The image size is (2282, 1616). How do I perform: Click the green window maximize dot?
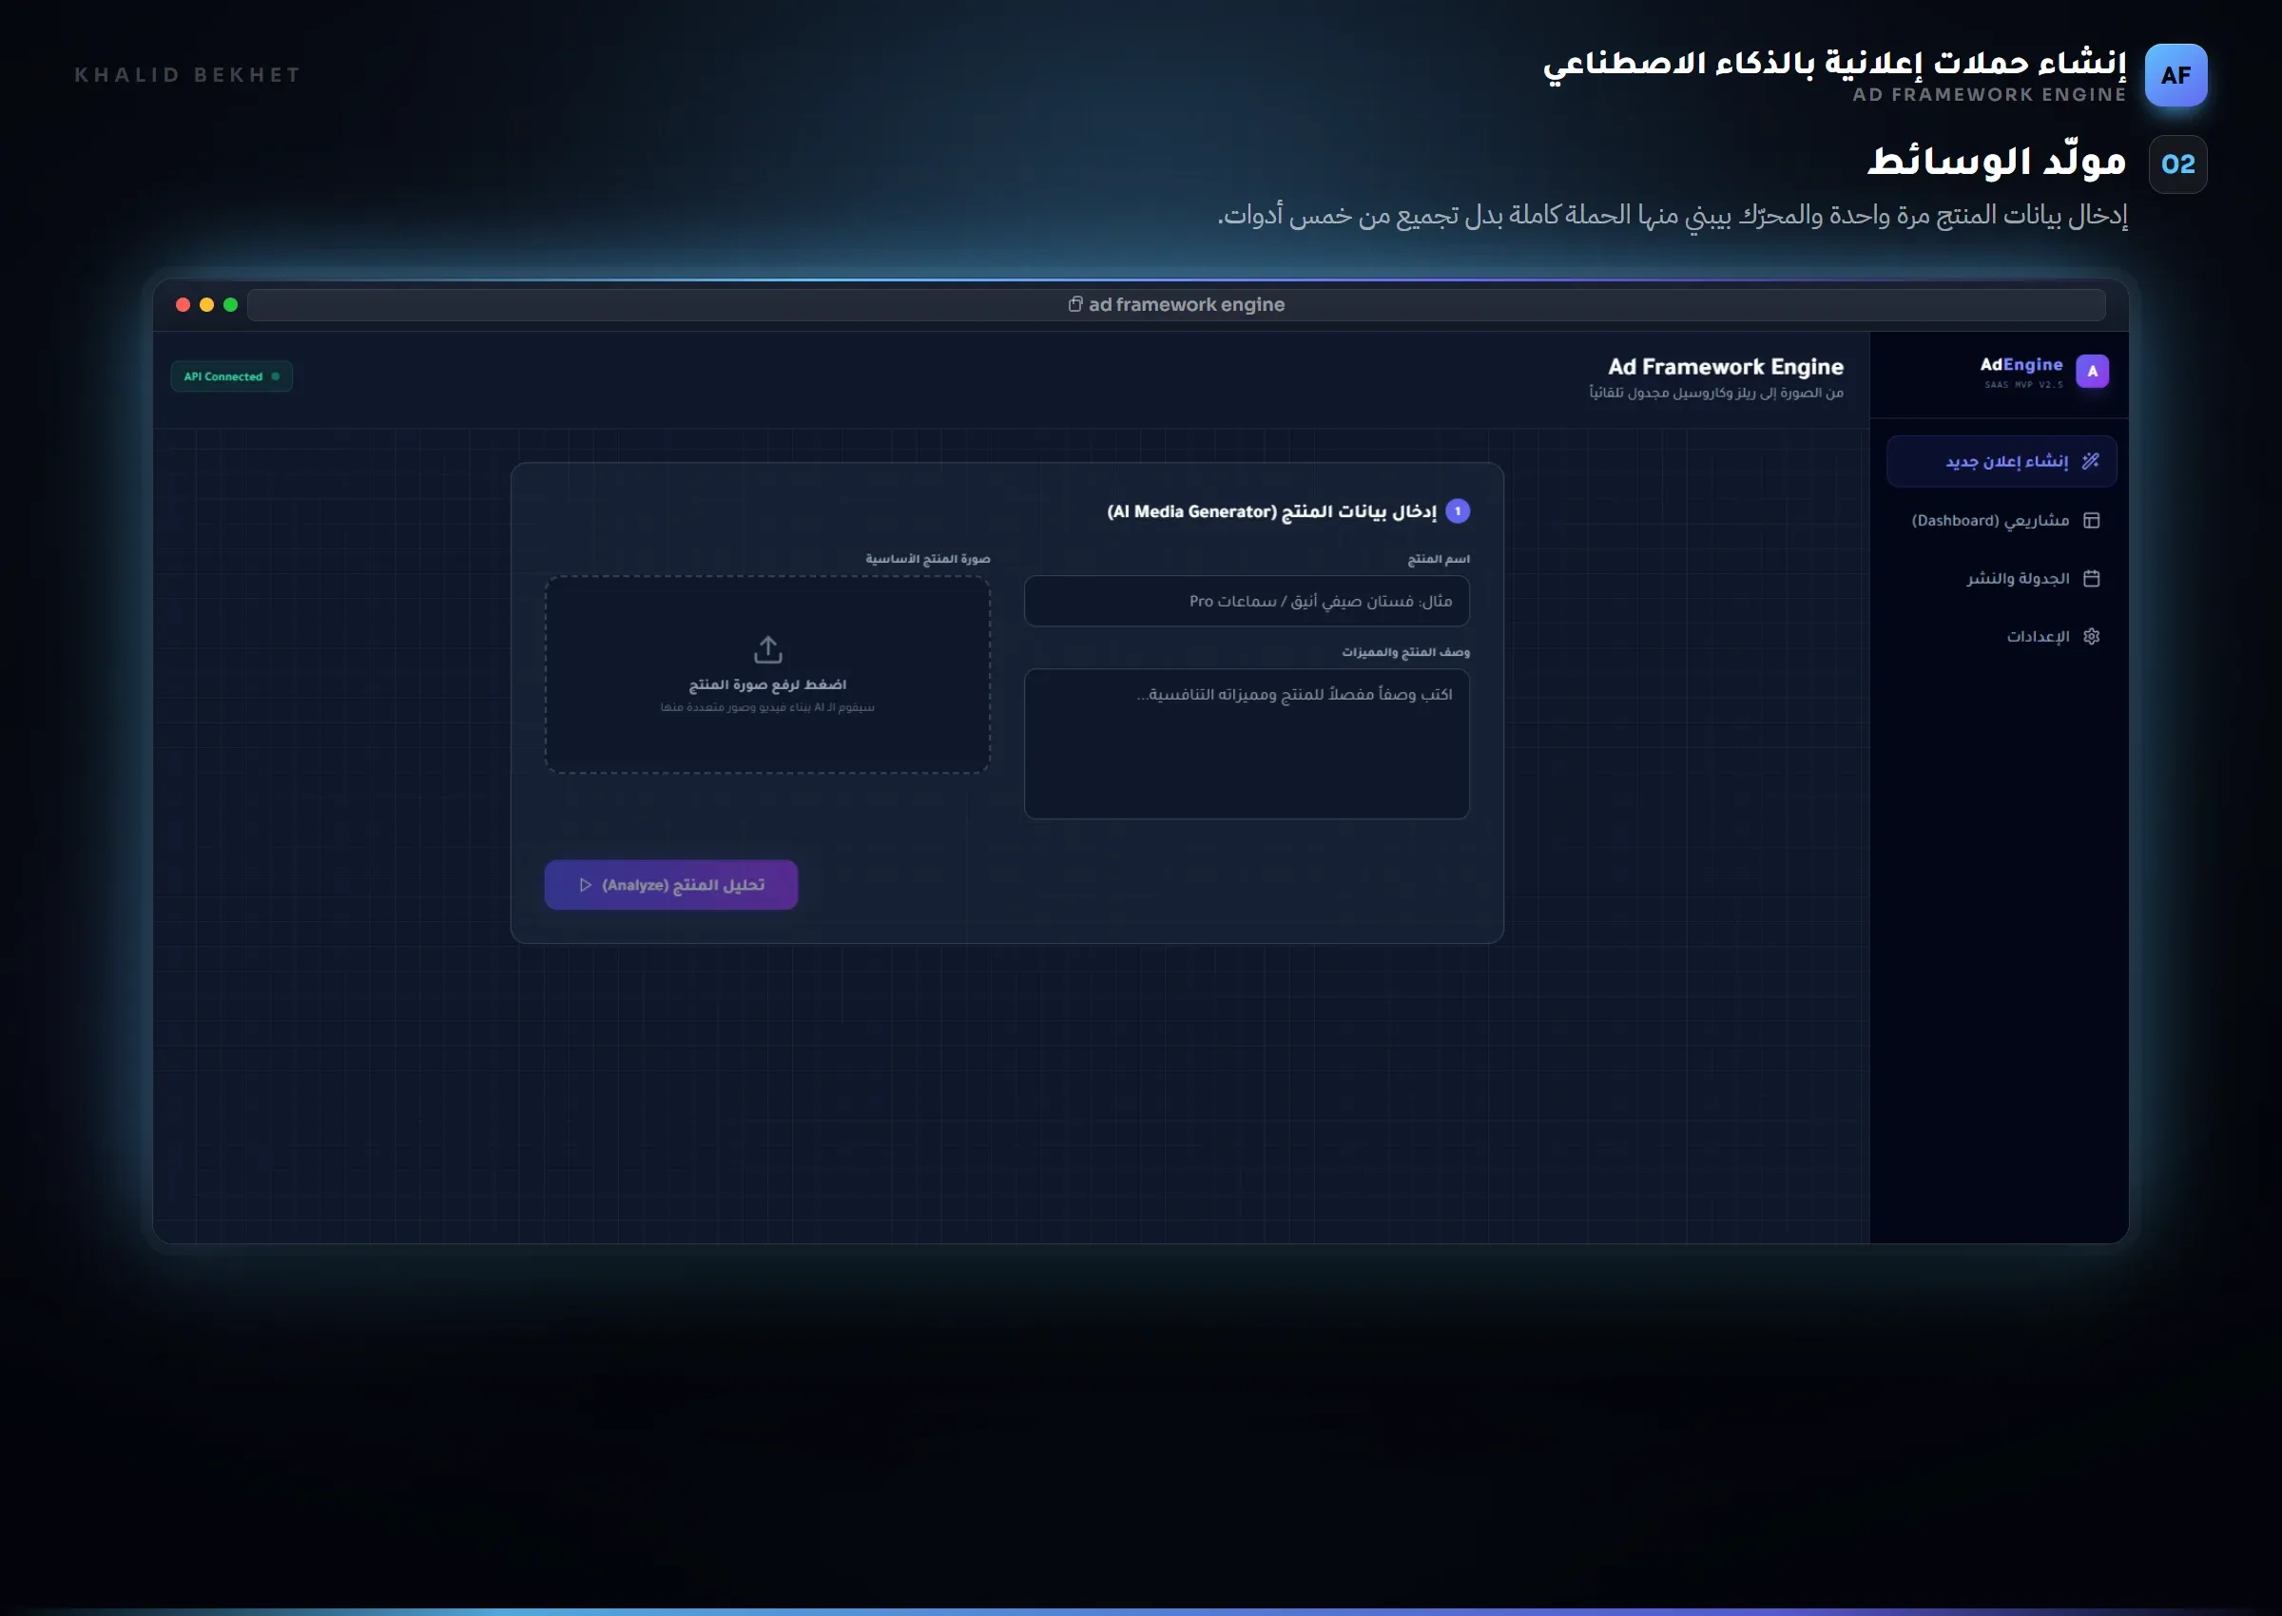231,304
